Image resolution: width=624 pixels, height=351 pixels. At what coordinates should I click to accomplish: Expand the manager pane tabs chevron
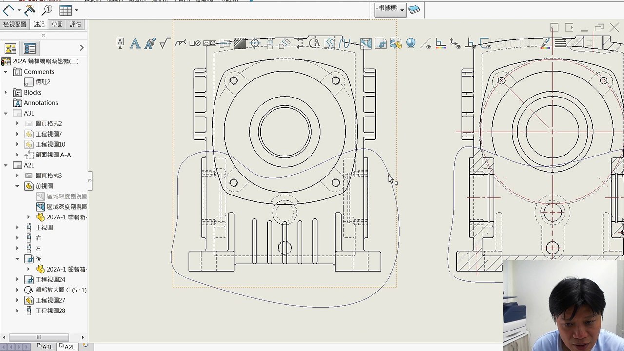[81, 48]
